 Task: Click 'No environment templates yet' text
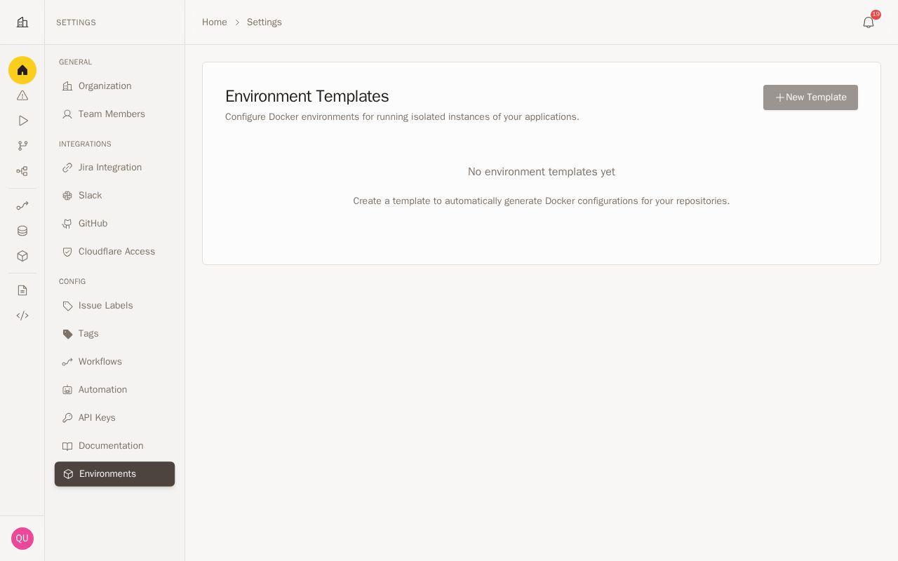[542, 172]
